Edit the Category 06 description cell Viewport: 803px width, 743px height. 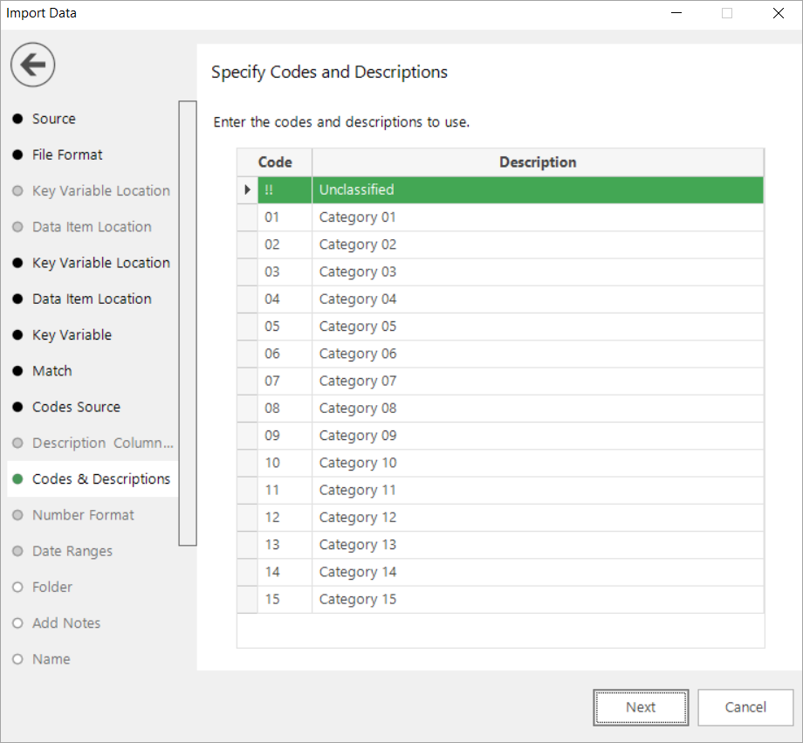tap(538, 354)
